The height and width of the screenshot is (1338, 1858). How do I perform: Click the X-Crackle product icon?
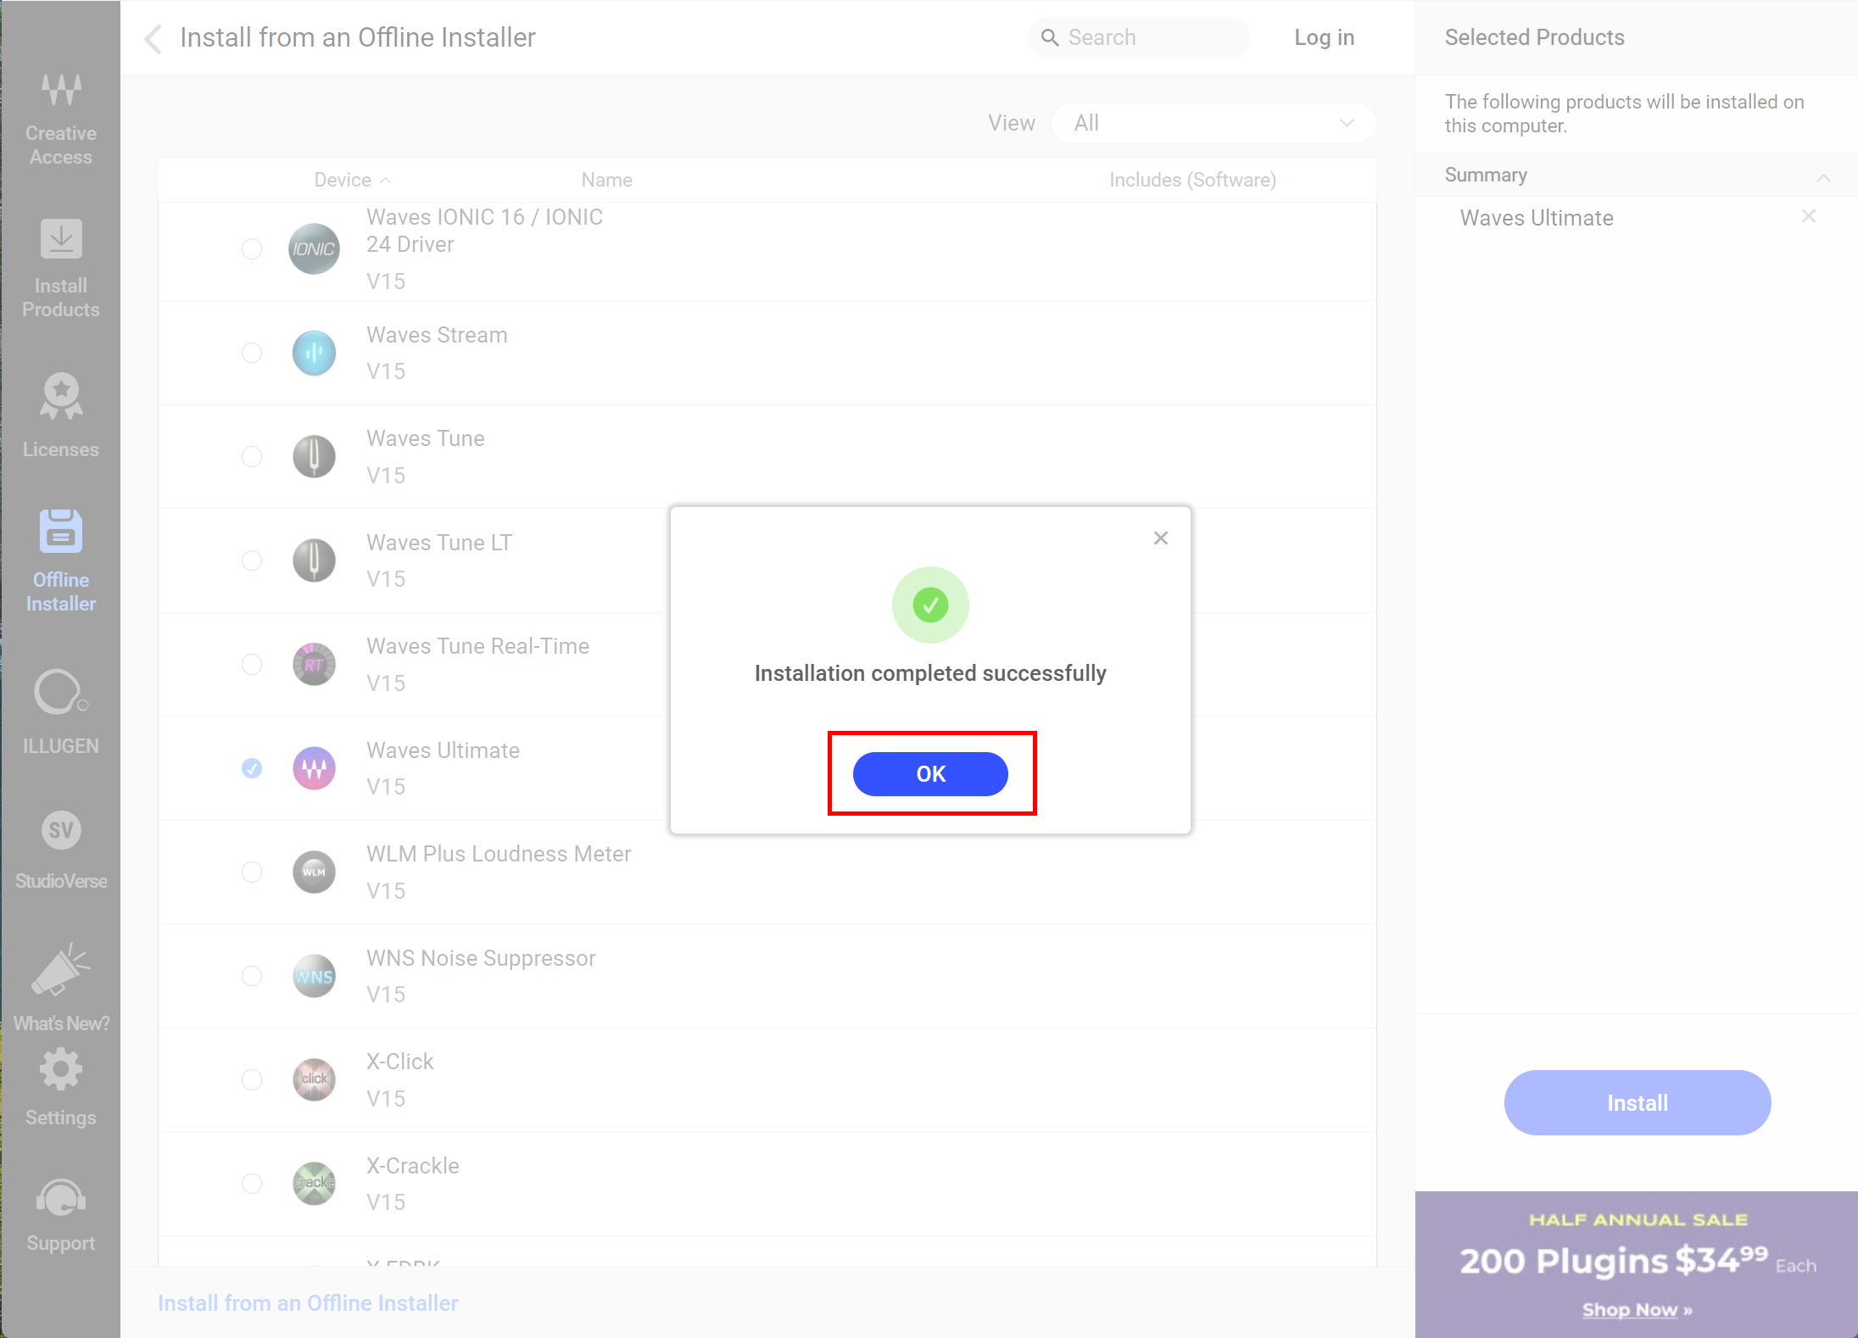click(x=314, y=1184)
